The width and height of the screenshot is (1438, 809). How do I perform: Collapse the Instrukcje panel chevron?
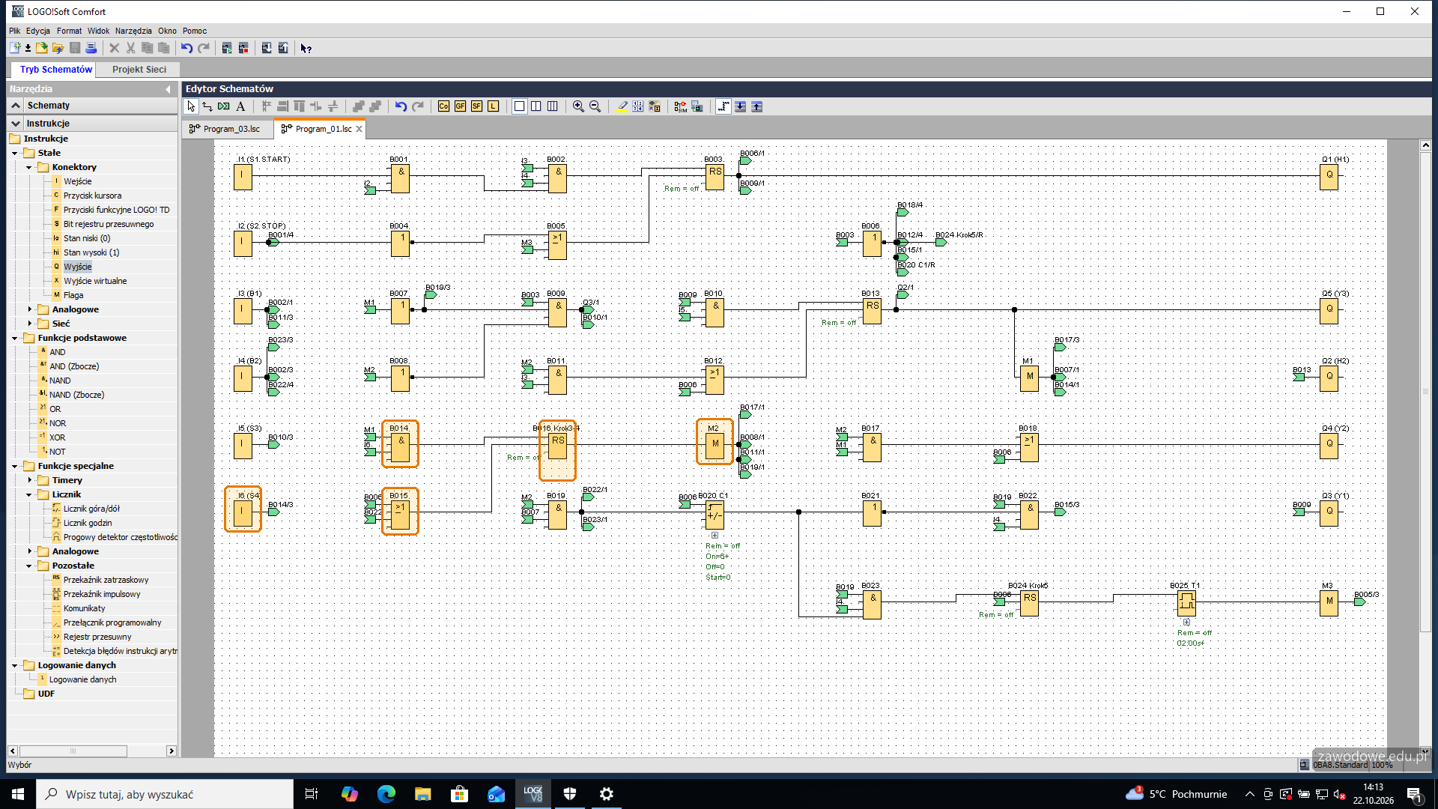pyautogui.click(x=16, y=124)
